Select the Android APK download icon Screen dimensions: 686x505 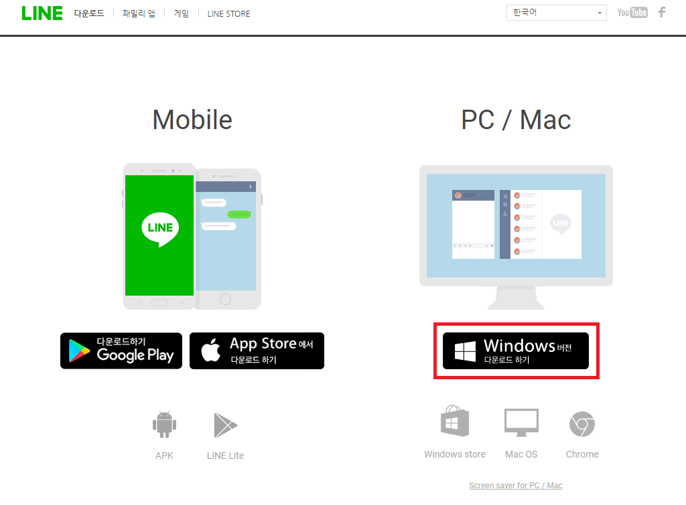pos(165,424)
